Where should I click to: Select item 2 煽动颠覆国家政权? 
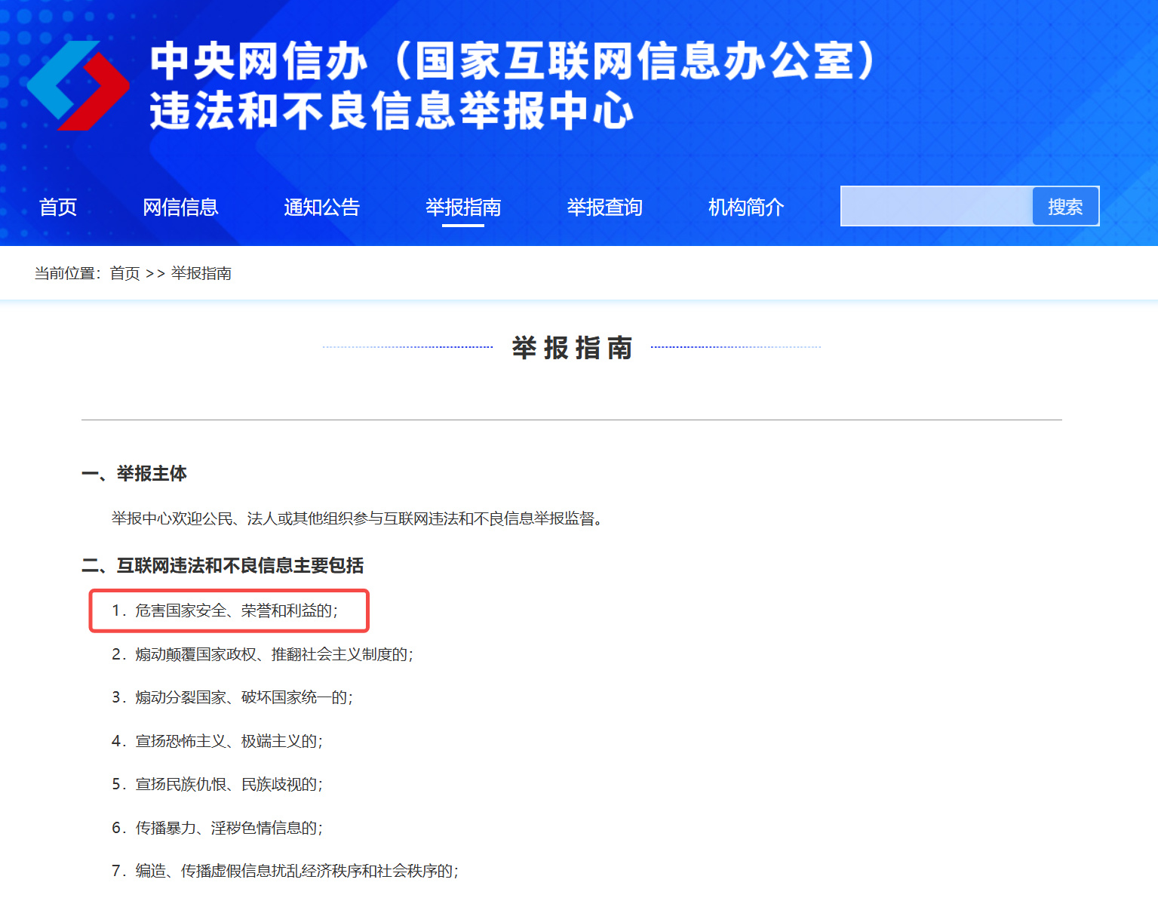point(263,654)
